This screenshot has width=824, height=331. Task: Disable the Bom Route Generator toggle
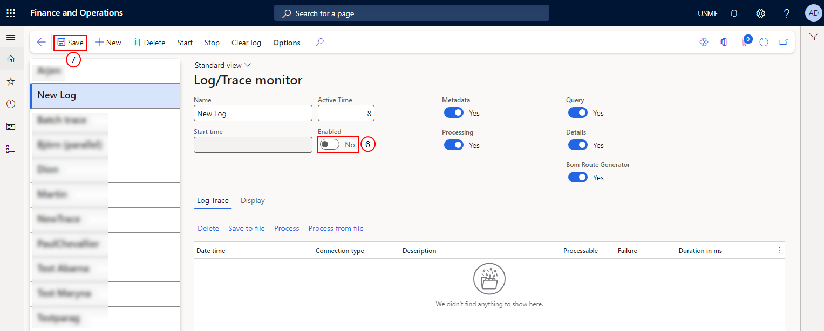tap(578, 178)
